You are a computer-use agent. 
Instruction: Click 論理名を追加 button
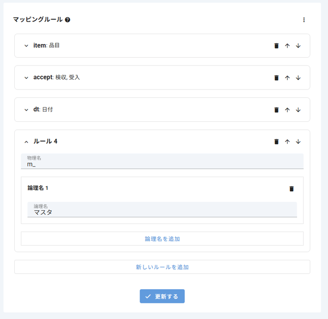click(x=162, y=239)
